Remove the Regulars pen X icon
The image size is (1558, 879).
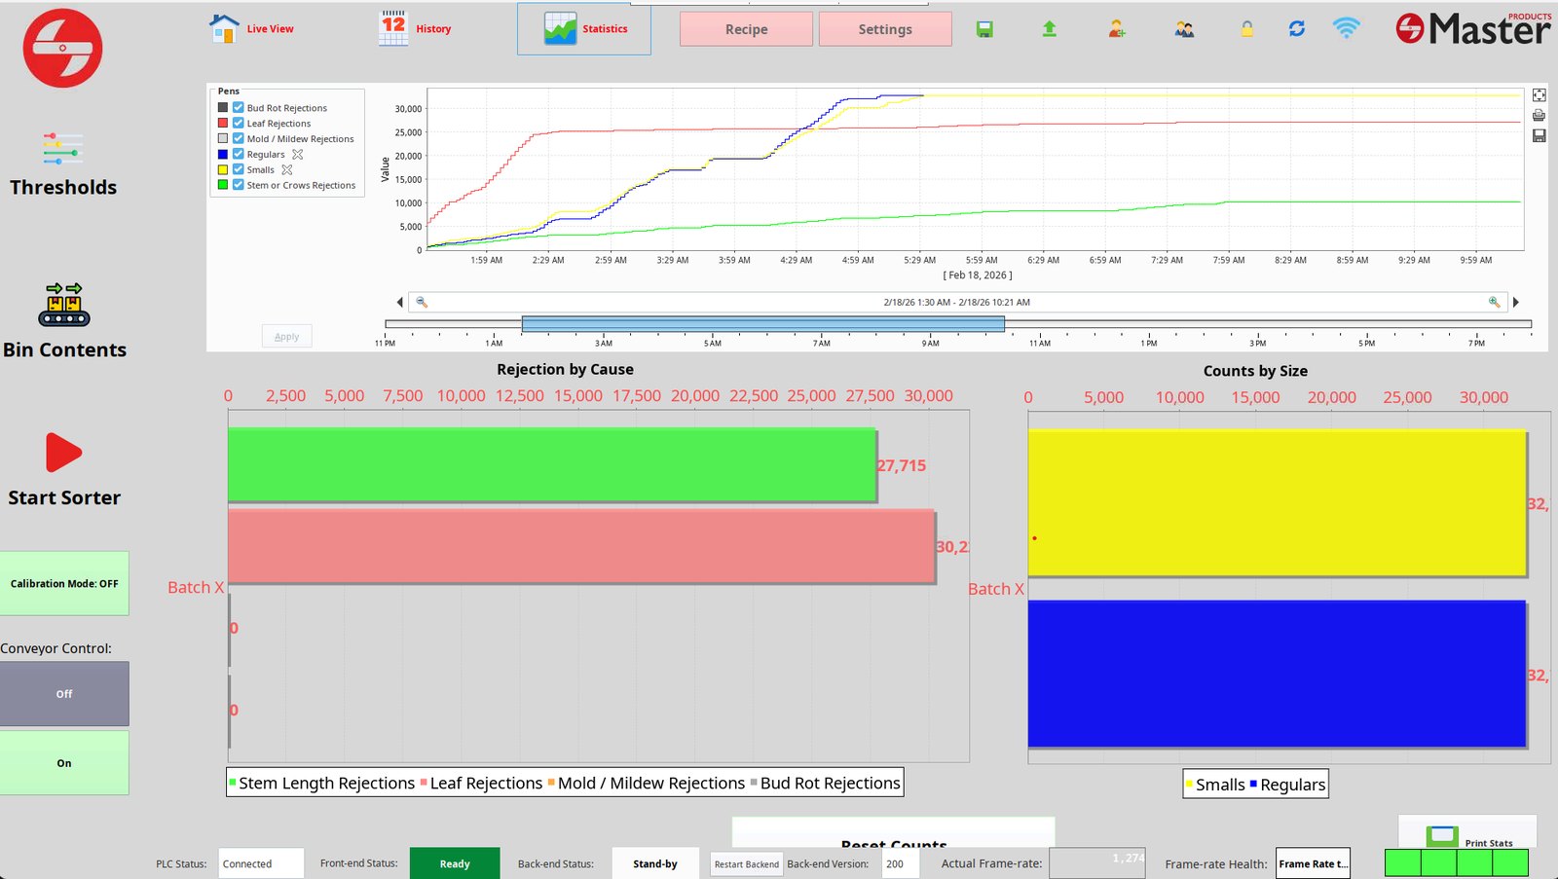coord(298,154)
